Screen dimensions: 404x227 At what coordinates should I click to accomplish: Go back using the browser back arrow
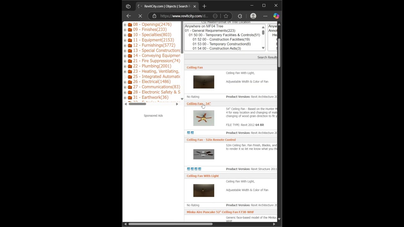[x=128, y=16]
